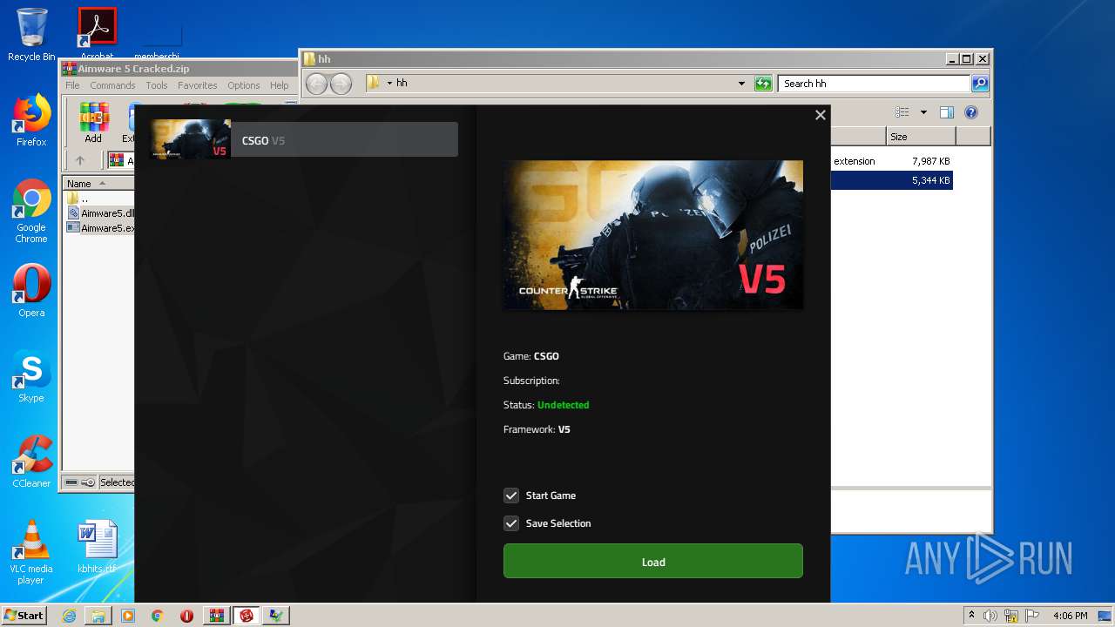Click the Counter-Strike V5 banner image

pyautogui.click(x=653, y=234)
